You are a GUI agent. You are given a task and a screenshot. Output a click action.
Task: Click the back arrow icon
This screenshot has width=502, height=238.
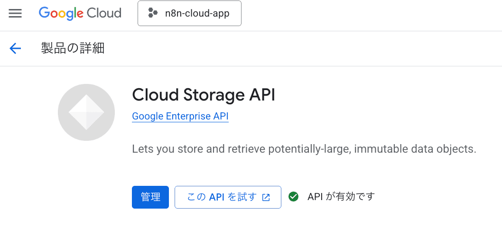[15, 48]
